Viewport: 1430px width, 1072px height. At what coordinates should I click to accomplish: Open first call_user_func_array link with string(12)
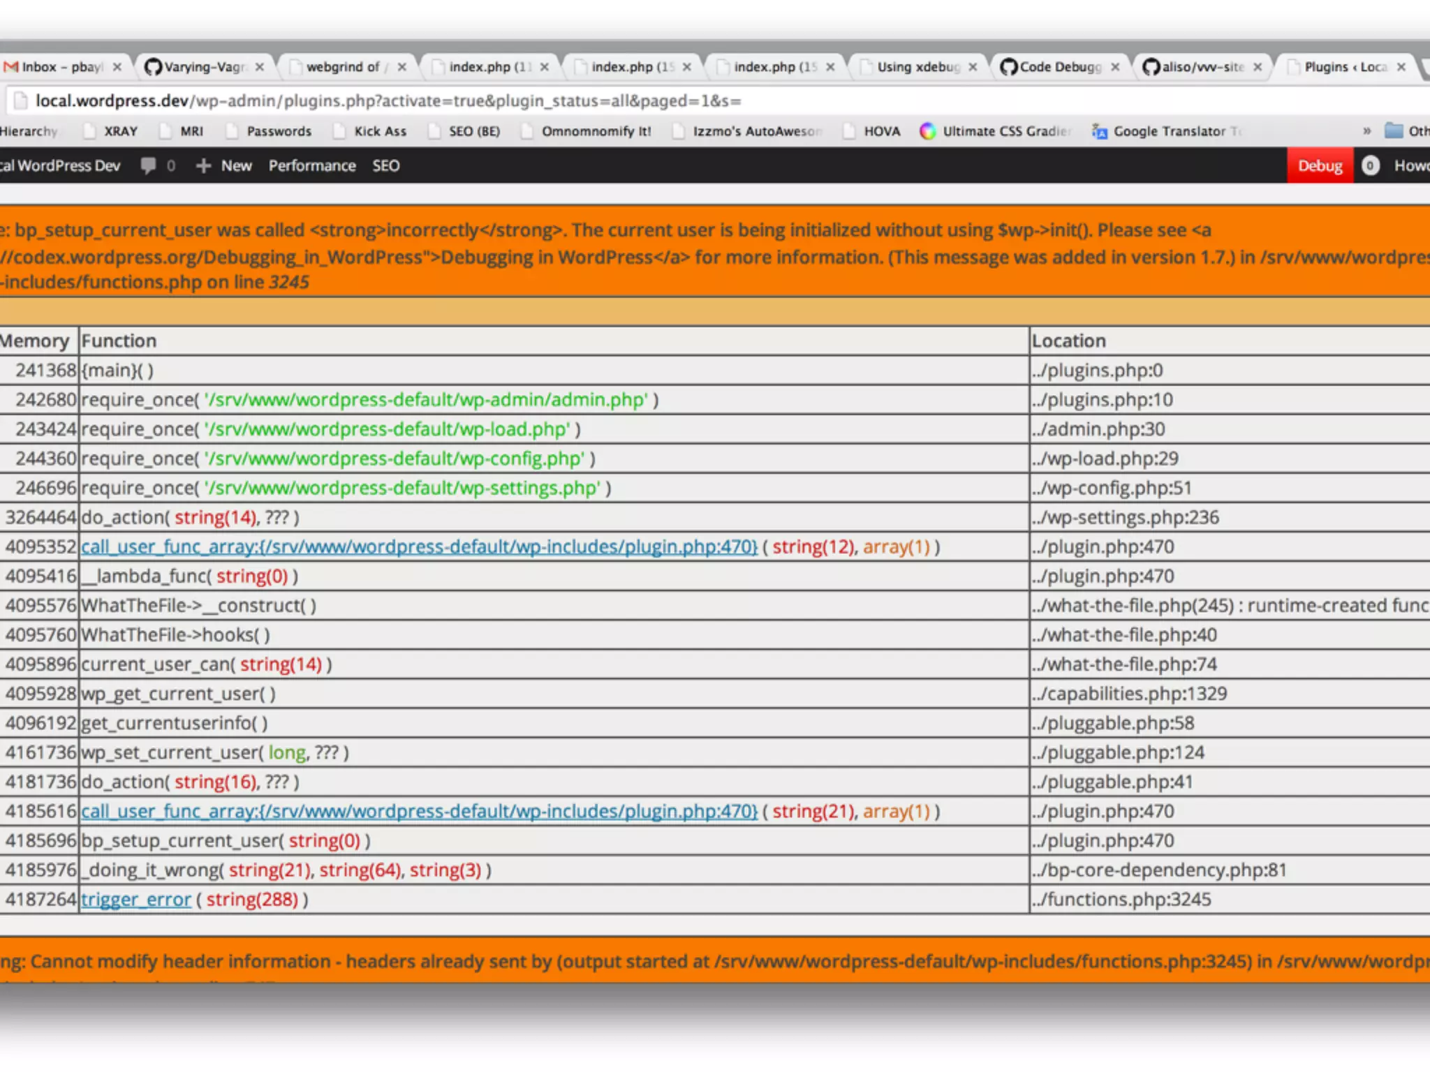419,546
